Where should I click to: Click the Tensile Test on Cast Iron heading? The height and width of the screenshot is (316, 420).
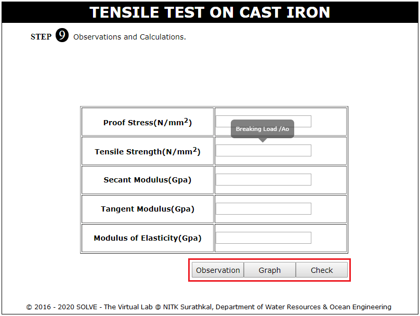click(209, 12)
